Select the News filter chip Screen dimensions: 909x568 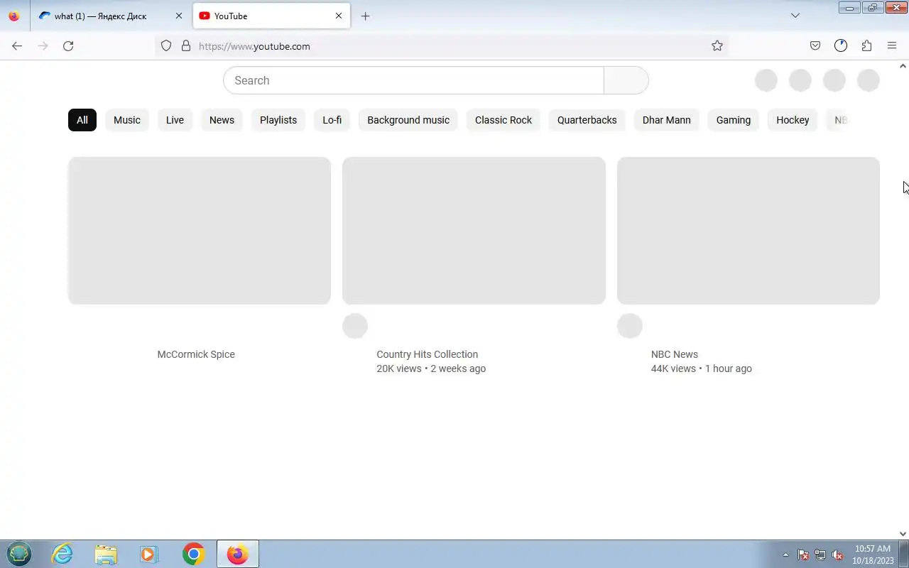pos(222,120)
